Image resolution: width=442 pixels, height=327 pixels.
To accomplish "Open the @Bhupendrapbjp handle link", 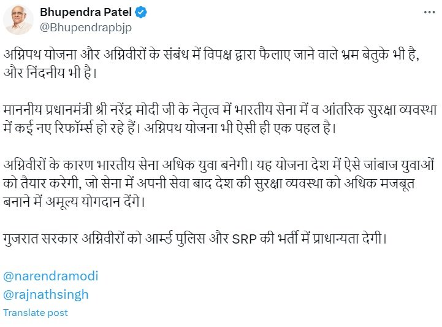I will (86, 28).
